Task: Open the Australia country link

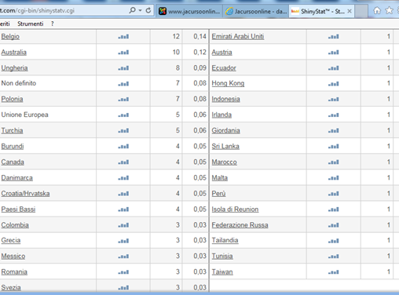Action: [x=14, y=53]
